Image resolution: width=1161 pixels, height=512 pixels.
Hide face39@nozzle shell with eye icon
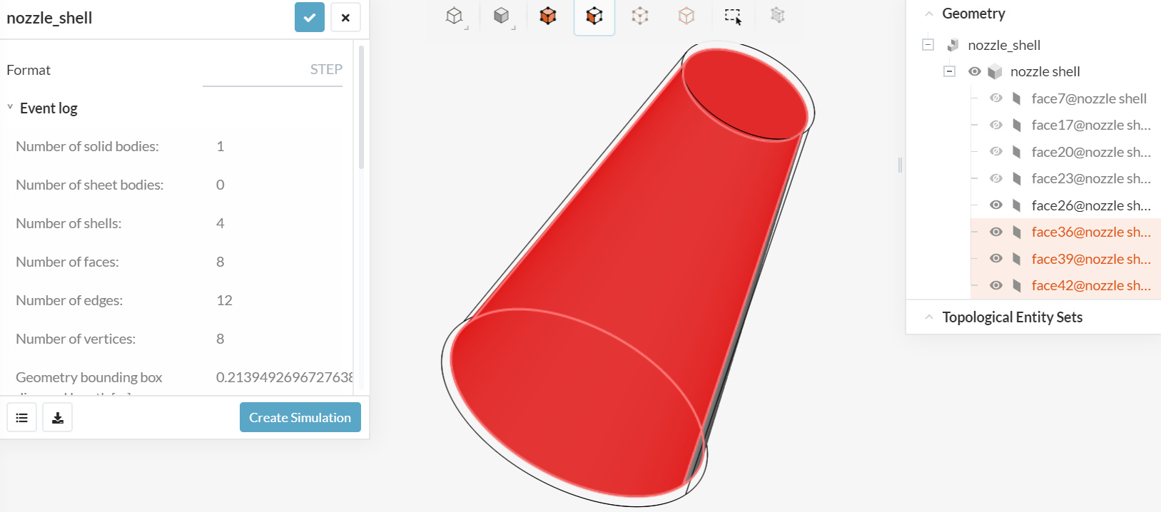click(996, 259)
